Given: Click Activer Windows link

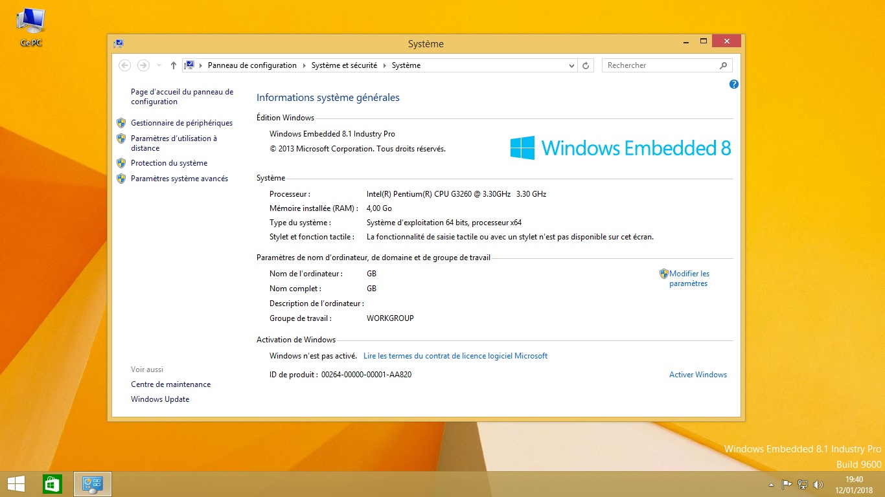Looking at the screenshot, I should coord(698,375).
